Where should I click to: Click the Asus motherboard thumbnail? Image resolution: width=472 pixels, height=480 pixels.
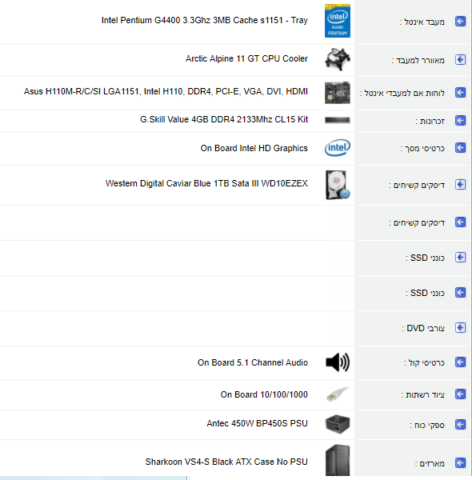338,93
